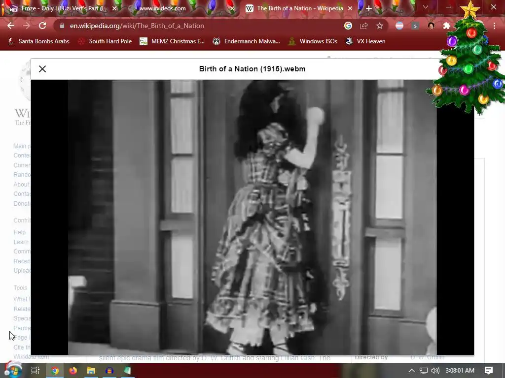
Task: Click the Google icon in address bar
Action: (348, 26)
